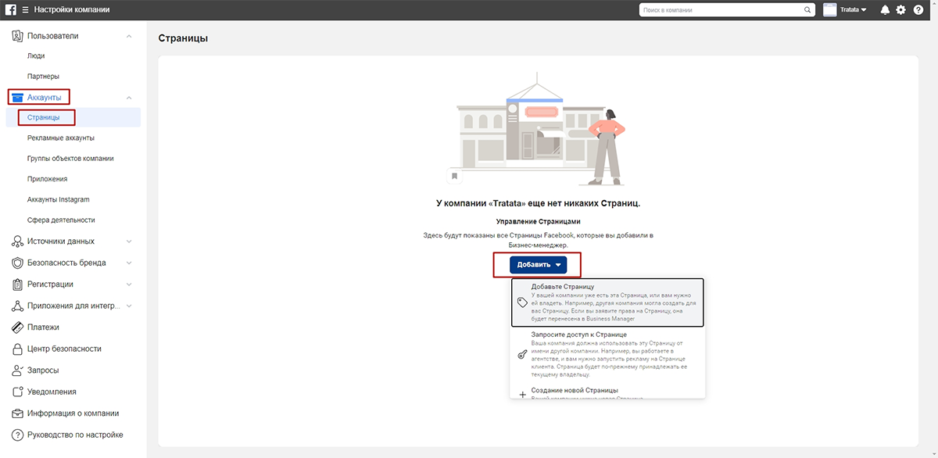The width and height of the screenshot is (938, 458).
Task: Click the search magnifier icon
Action: [x=808, y=10]
